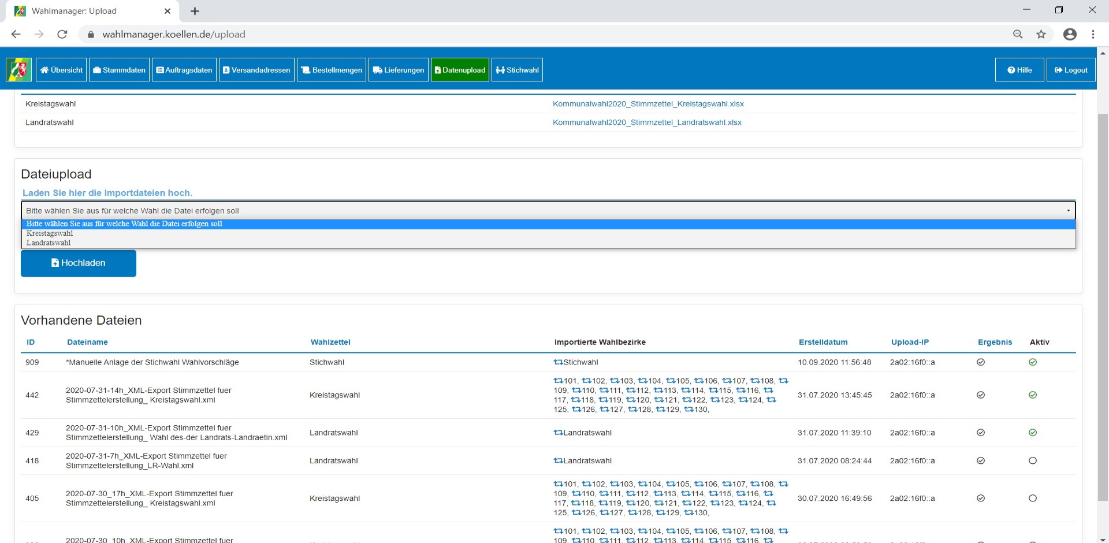Screen dimensions: 1109x543
Task: Click the file name in row 442
Action: (x=148, y=395)
